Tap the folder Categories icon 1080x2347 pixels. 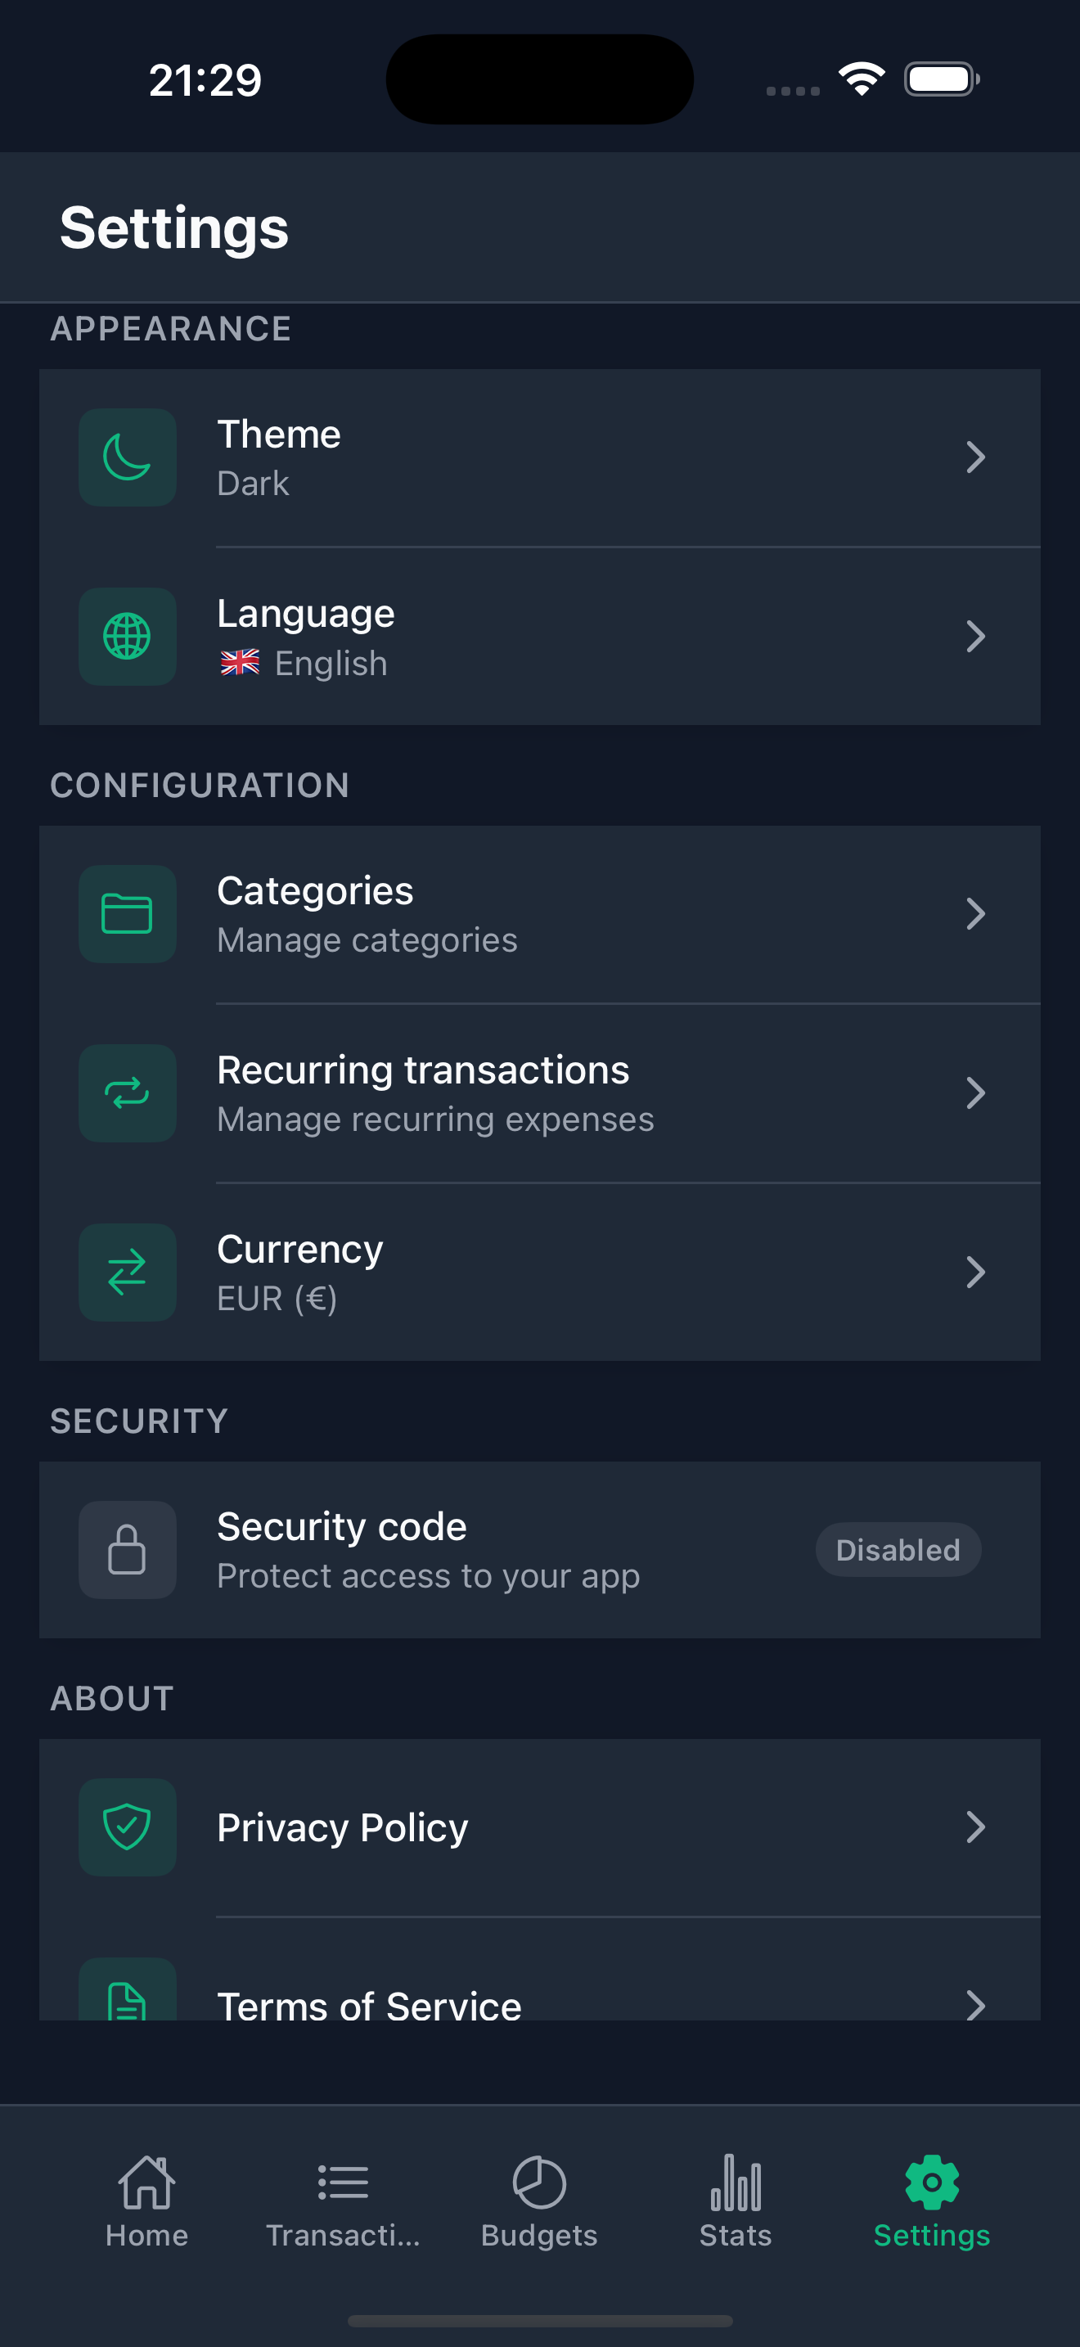[x=127, y=914]
